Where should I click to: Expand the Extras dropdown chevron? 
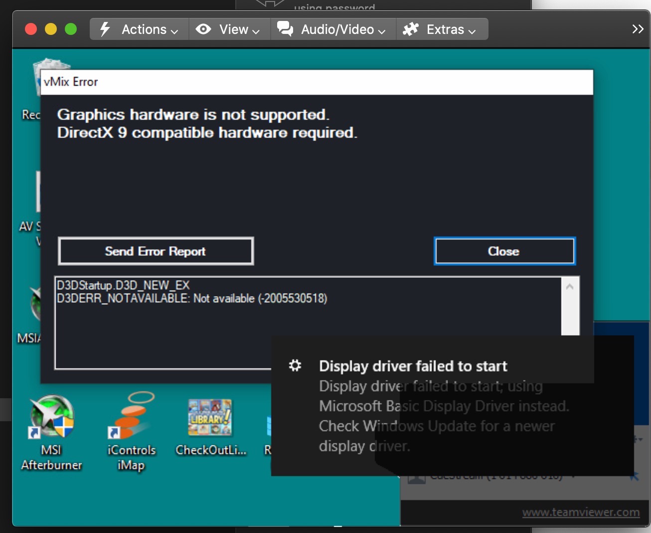coord(472,31)
